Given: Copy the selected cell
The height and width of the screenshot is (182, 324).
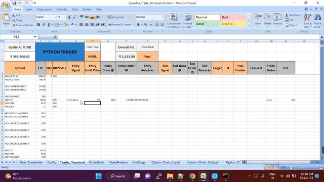Looking at the screenshot, I should click(17, 20).
